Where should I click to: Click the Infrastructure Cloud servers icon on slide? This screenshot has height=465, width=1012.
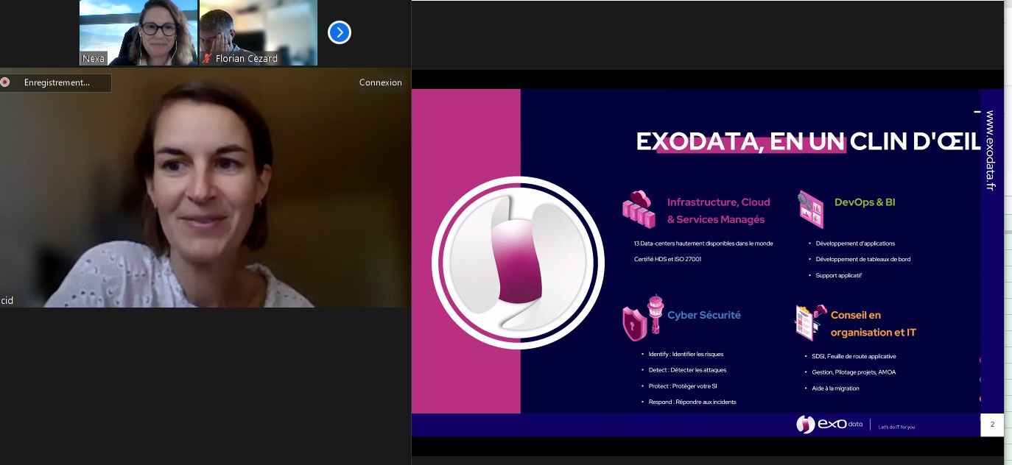click(x=639, y=209)
